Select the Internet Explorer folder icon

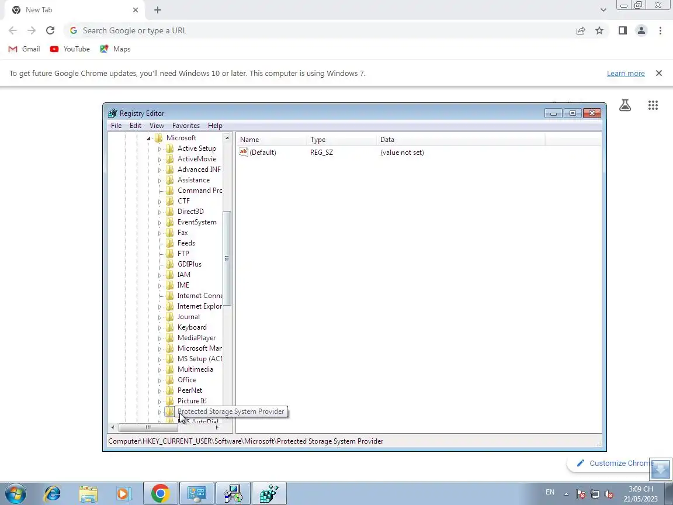coord(170,306)
